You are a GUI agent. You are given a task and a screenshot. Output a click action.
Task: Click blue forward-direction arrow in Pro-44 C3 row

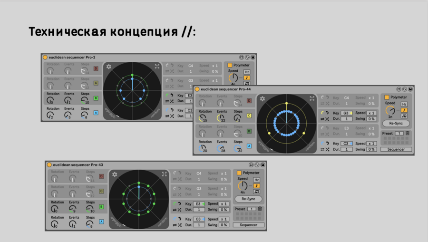(322, 143)
